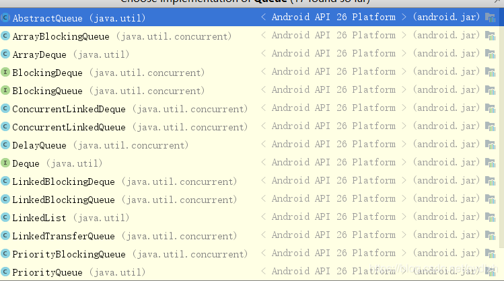504x281 pixels.
Task: Click class icon beside LinkedTransferQueue
Action: (x=5, y=235)
